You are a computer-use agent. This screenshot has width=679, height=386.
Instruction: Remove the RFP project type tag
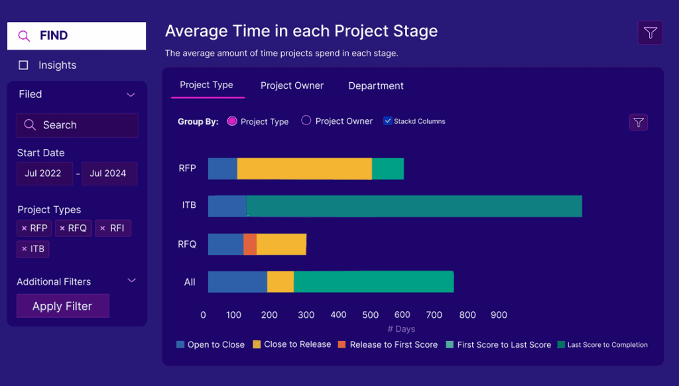[25, 229]
